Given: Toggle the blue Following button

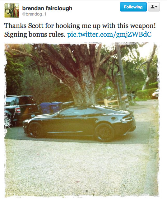Looking at the screenshot, I should point(133,7).
